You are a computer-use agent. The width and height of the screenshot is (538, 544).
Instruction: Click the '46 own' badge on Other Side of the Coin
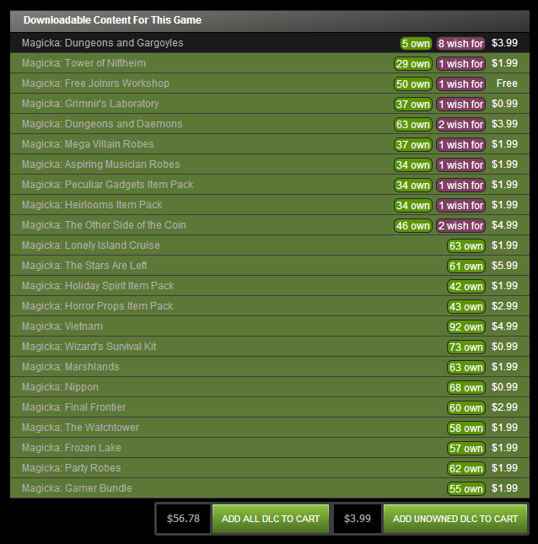pos(413,226)
